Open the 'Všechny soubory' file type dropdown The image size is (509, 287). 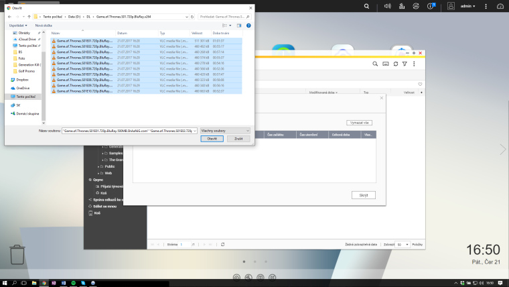(224, 131)
